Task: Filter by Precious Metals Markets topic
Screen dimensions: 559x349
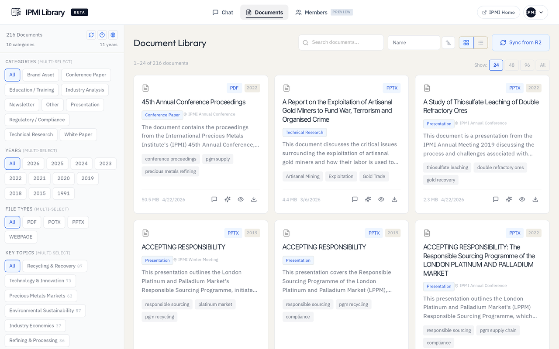Action: click(41, 296)
